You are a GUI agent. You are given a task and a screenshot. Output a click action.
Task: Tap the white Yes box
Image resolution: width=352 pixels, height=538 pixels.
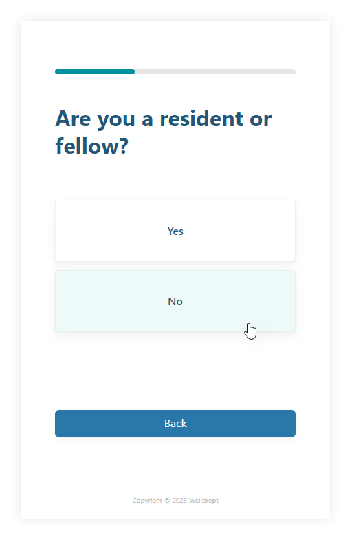[x=175, y=231]
